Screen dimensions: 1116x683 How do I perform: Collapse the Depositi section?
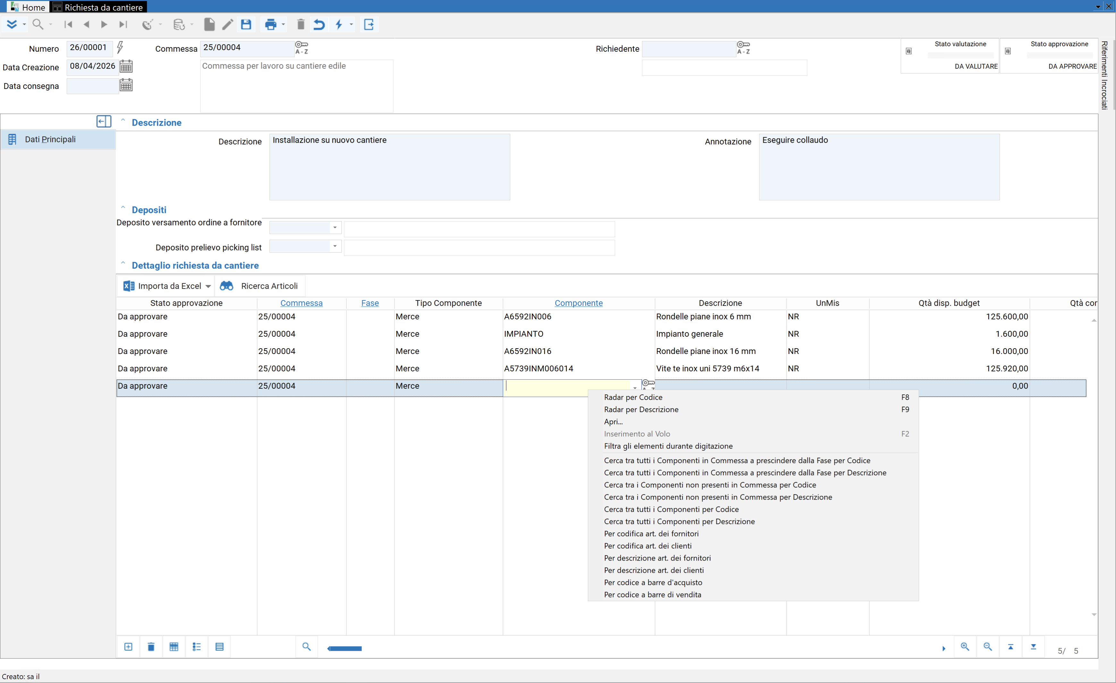click(123, 208)
